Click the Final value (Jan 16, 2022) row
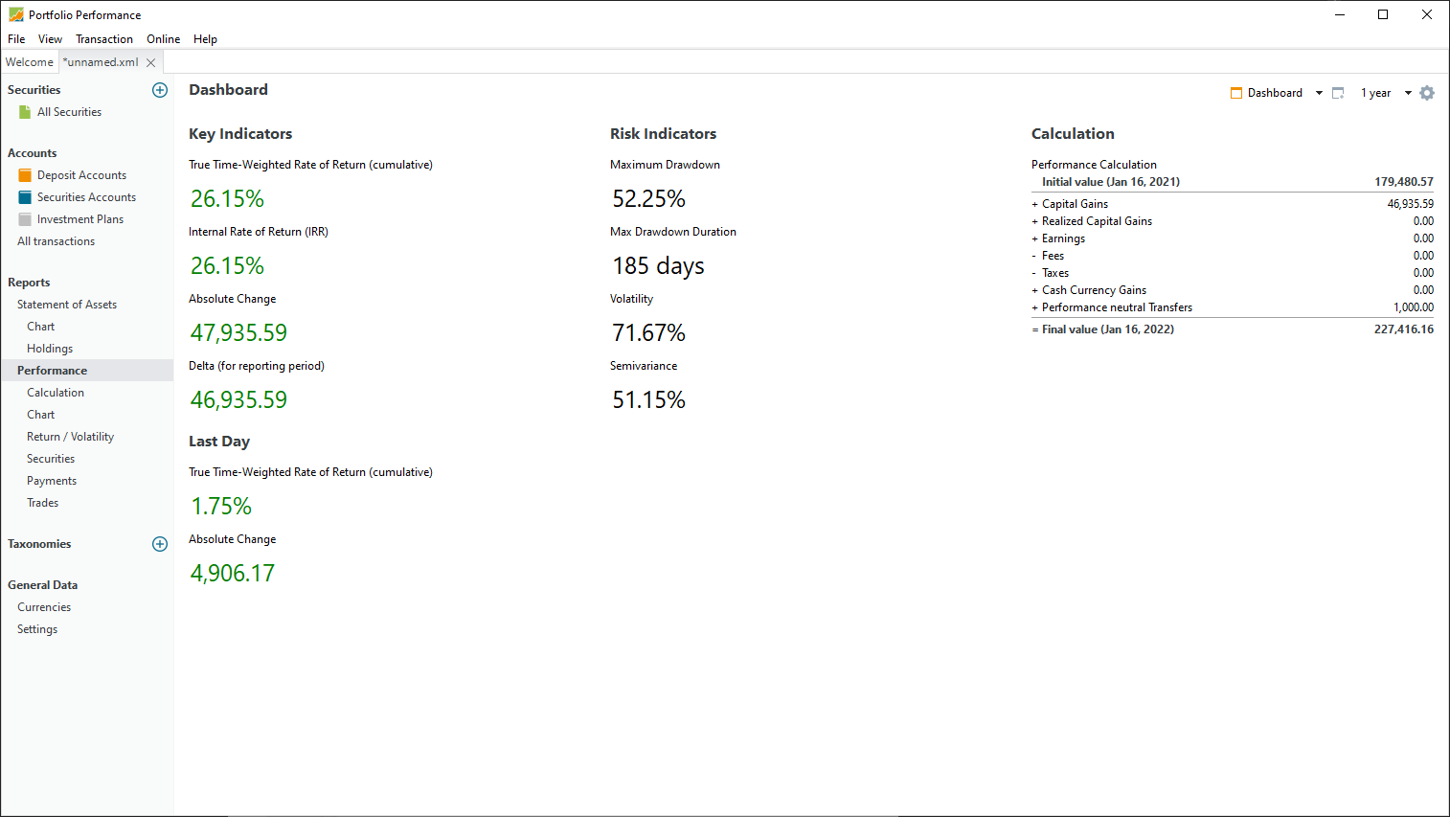The width and height of the screenshot is (1450, 817). point(1233,329)
